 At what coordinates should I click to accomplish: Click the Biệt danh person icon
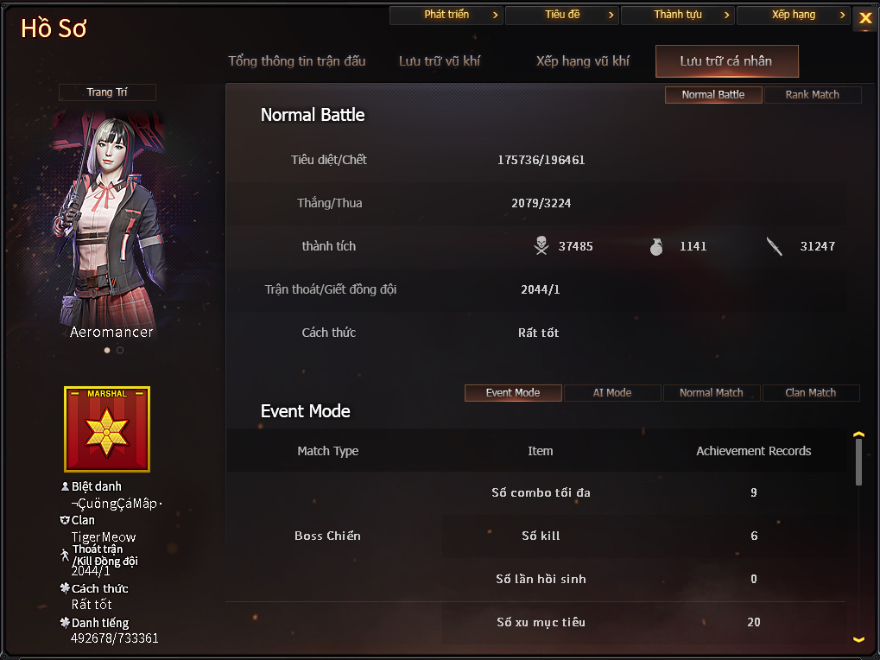click(x=65, y=486)
